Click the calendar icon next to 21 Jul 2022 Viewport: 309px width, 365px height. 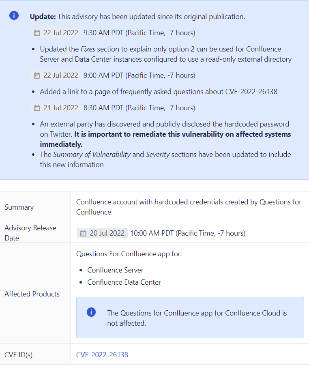coord(37,108)
